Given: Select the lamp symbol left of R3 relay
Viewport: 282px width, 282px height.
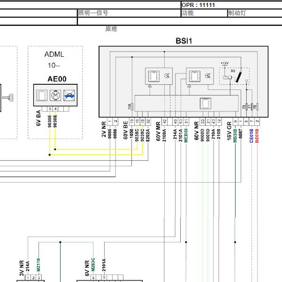Looking at the screenshot, I should [208, 76].
